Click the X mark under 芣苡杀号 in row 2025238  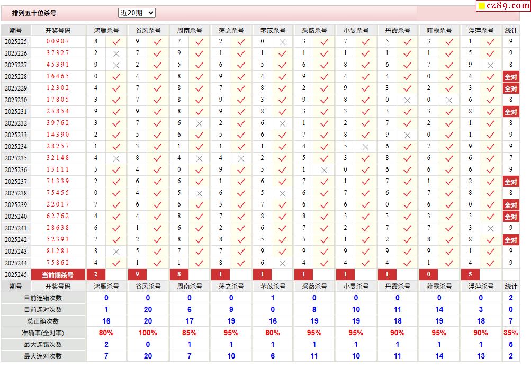click(282, 193)
